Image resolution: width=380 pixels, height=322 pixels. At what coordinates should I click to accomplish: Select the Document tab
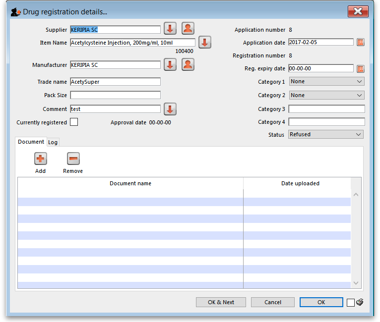click(31, 142)
